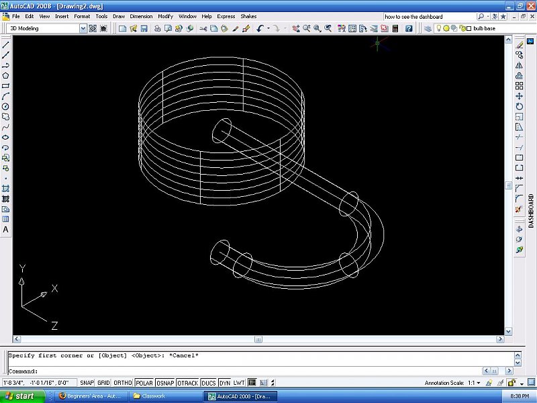Click the Erase tool in Modify toolbar

click(x=519, y=45)
